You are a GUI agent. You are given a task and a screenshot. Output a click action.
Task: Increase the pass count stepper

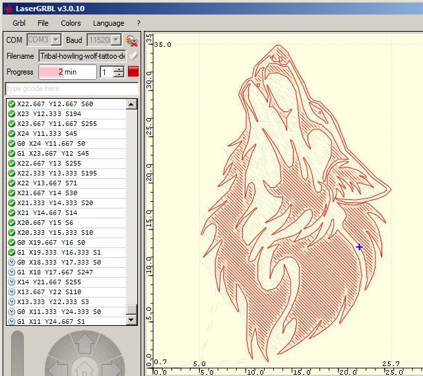coord(119,69)
